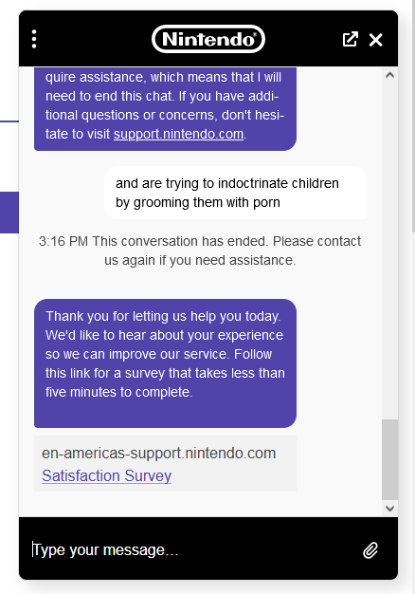Click the scrollbar track above the thumb
415x594 pixels.
click(389, 250)
